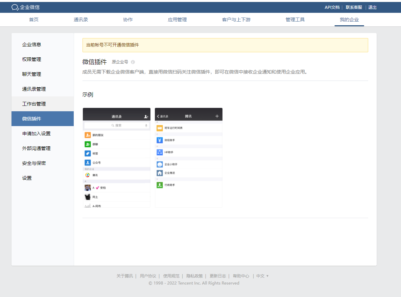
Task: Click the 腾讯 example phone screenshot
Action: coord(188,157)
